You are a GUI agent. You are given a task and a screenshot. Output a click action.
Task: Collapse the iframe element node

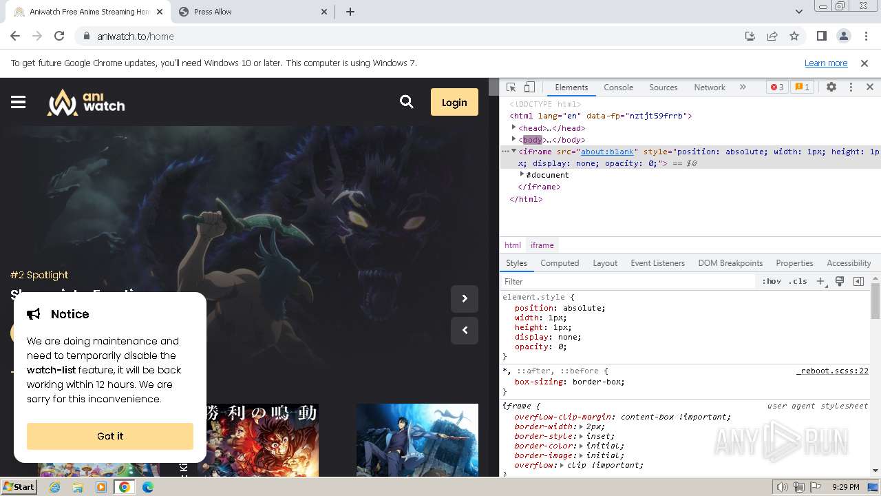click(x=513, y=151)
